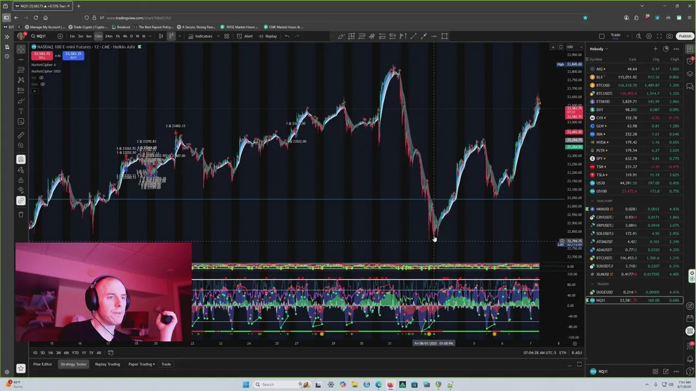Open NQ1! symbol search field
The width and height of the screenshot is (696, 391).
click(x=42, y=36)
